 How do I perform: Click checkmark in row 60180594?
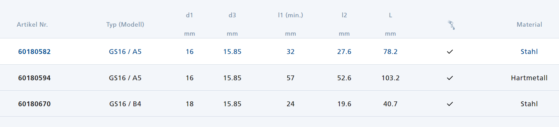click(x=450, y=78)
